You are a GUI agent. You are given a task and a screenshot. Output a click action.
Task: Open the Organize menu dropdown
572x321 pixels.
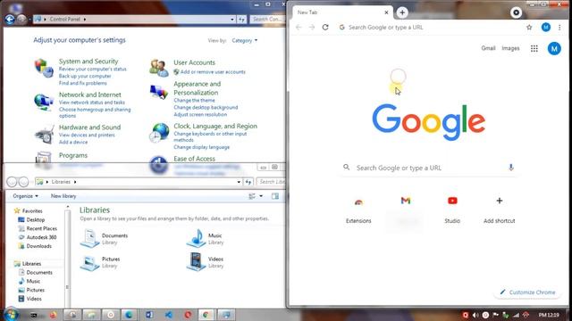[x=25, y=196]
